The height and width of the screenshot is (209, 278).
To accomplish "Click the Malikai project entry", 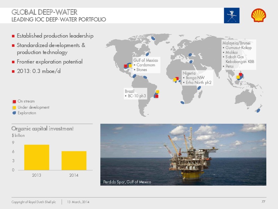I will tap(231, 53).
